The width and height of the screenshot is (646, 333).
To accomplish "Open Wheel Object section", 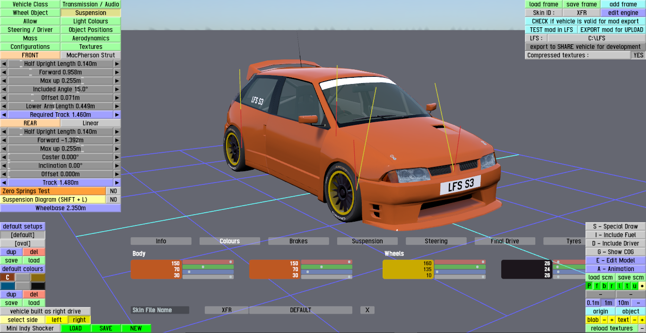I will [x=30, y=13].
